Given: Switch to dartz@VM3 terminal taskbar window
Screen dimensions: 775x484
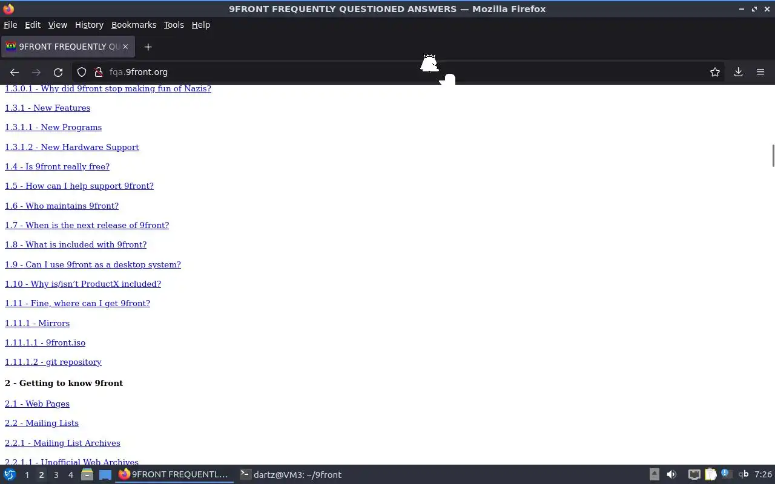Looking at the screenshot, I should click(291, 475).
